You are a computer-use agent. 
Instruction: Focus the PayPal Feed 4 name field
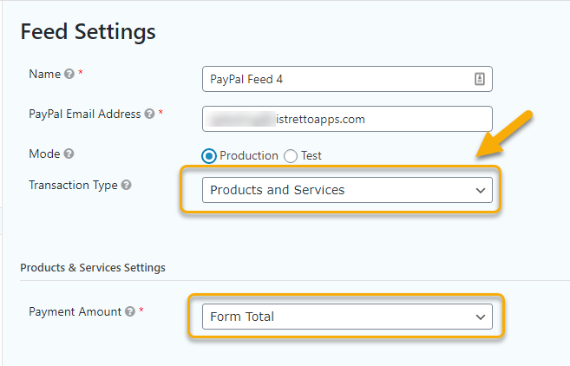click(347, 79)
